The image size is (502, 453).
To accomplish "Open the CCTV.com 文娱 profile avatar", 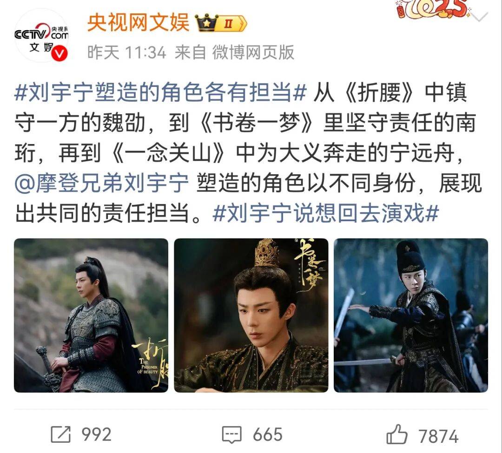I will (41, 36).
